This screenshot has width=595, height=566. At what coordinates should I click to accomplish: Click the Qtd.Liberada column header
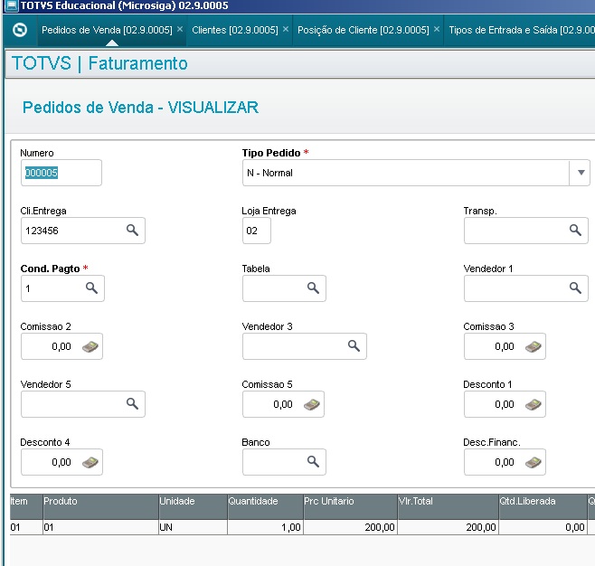[x=543, y=507]
